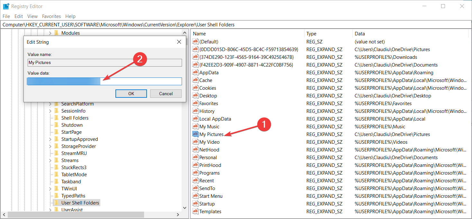
Task: Click the My Music value icon
Action: (195, 126)
